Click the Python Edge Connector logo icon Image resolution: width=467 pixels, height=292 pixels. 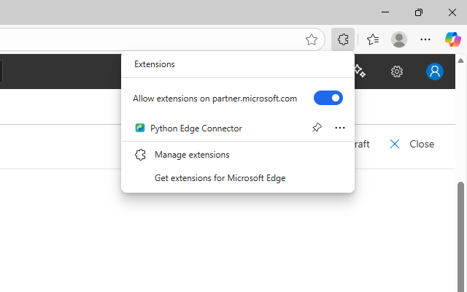(140, 128)
